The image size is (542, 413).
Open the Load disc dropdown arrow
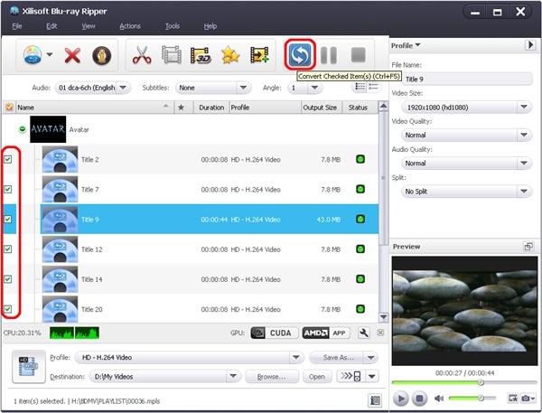point(50,54)
